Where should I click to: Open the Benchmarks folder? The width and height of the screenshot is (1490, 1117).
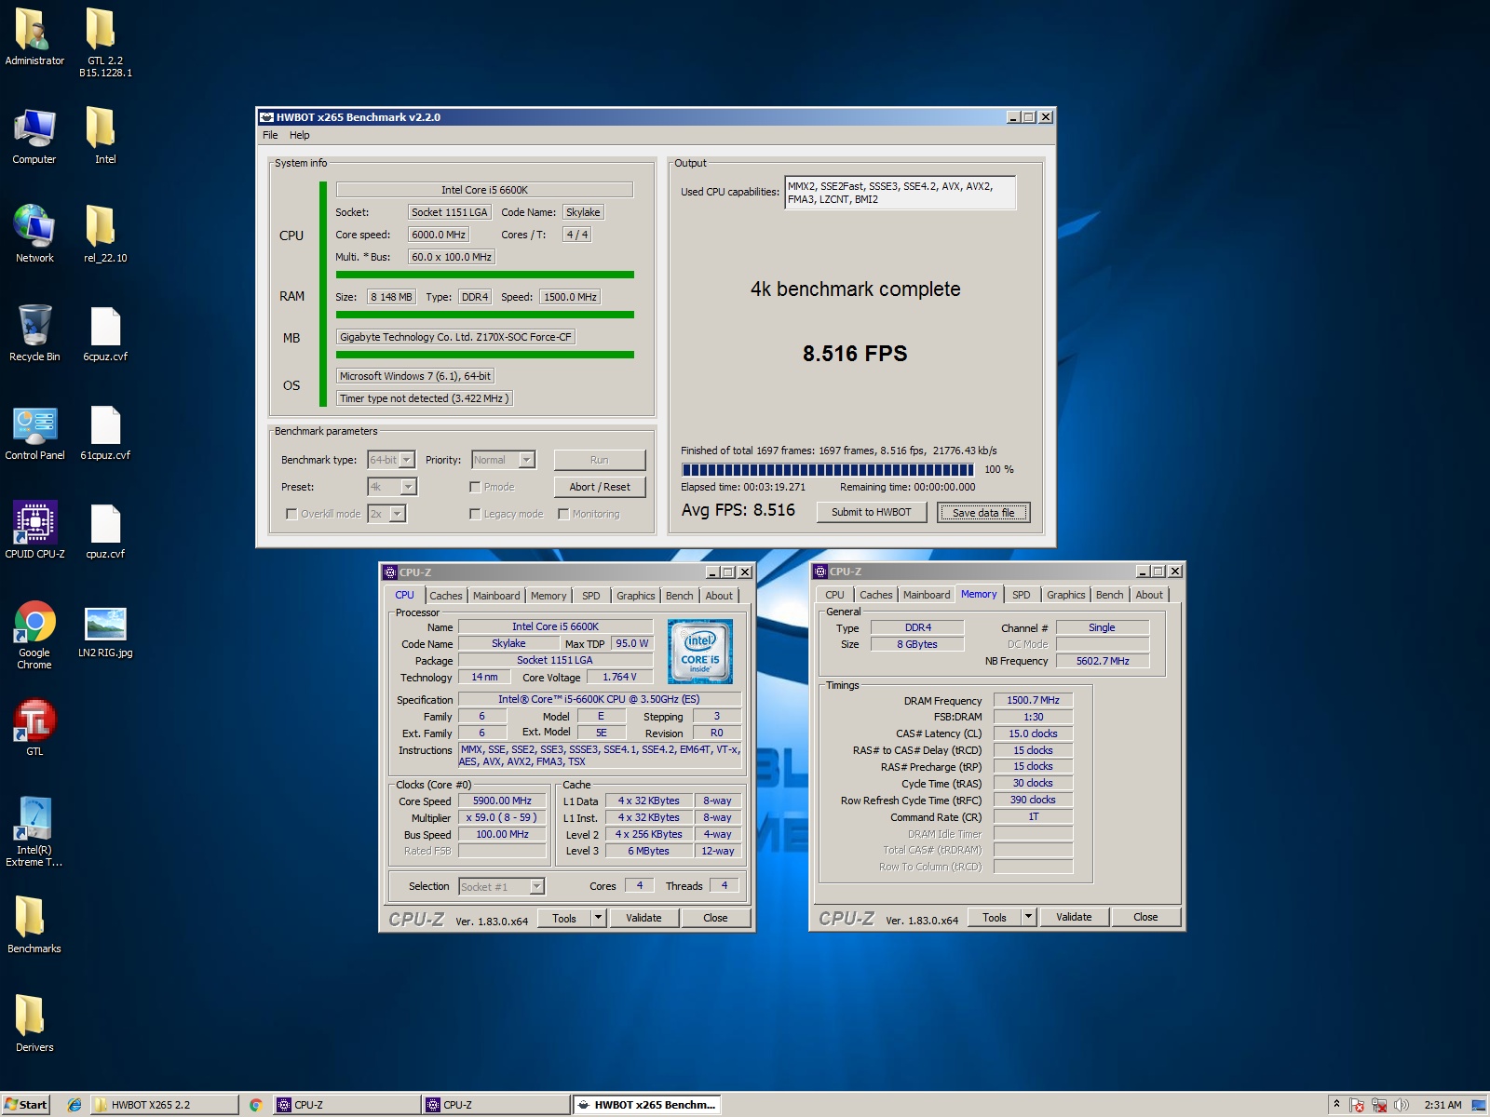coord(34,925)
